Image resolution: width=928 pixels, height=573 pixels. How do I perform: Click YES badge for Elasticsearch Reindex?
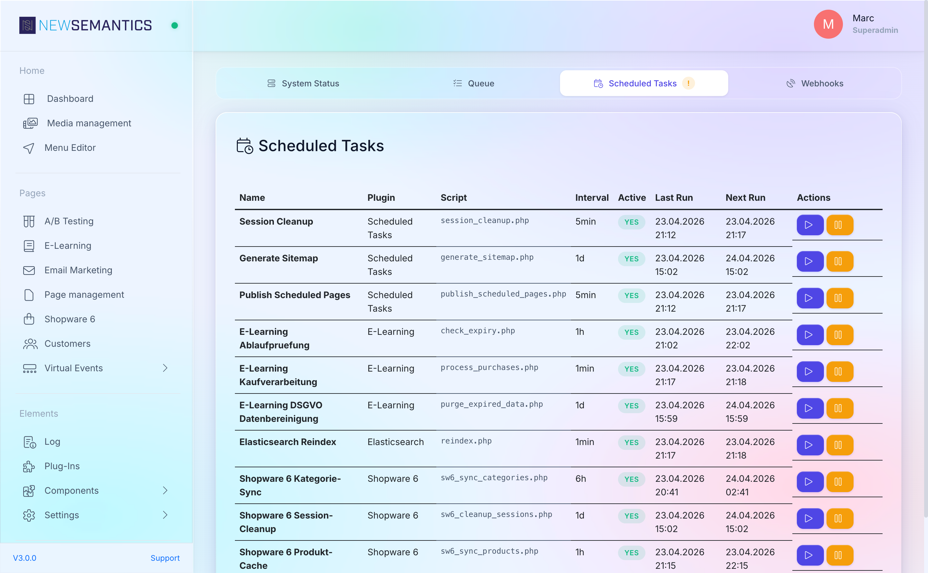click(631, 442)
